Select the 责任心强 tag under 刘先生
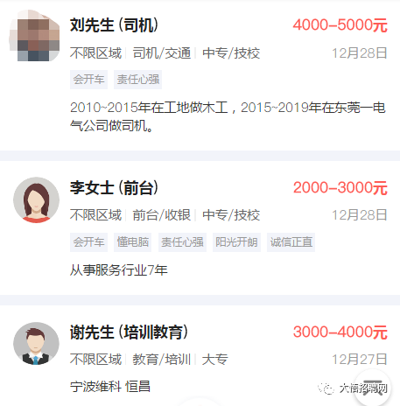This screenshot has height=406, width=400. [137, 80]
